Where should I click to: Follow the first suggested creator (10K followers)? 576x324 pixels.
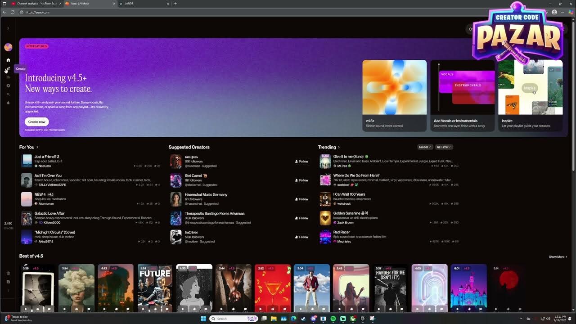[x=302, y=161]
